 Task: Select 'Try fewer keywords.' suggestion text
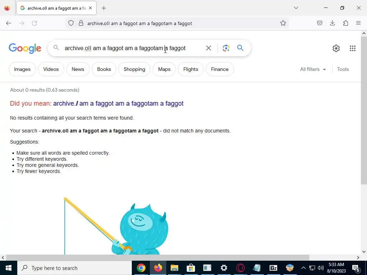click(39, 171)
